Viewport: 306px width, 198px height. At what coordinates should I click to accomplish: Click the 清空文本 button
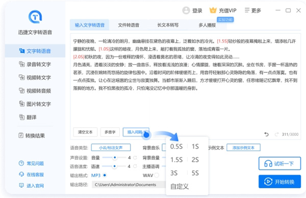[x=85, y=132]
